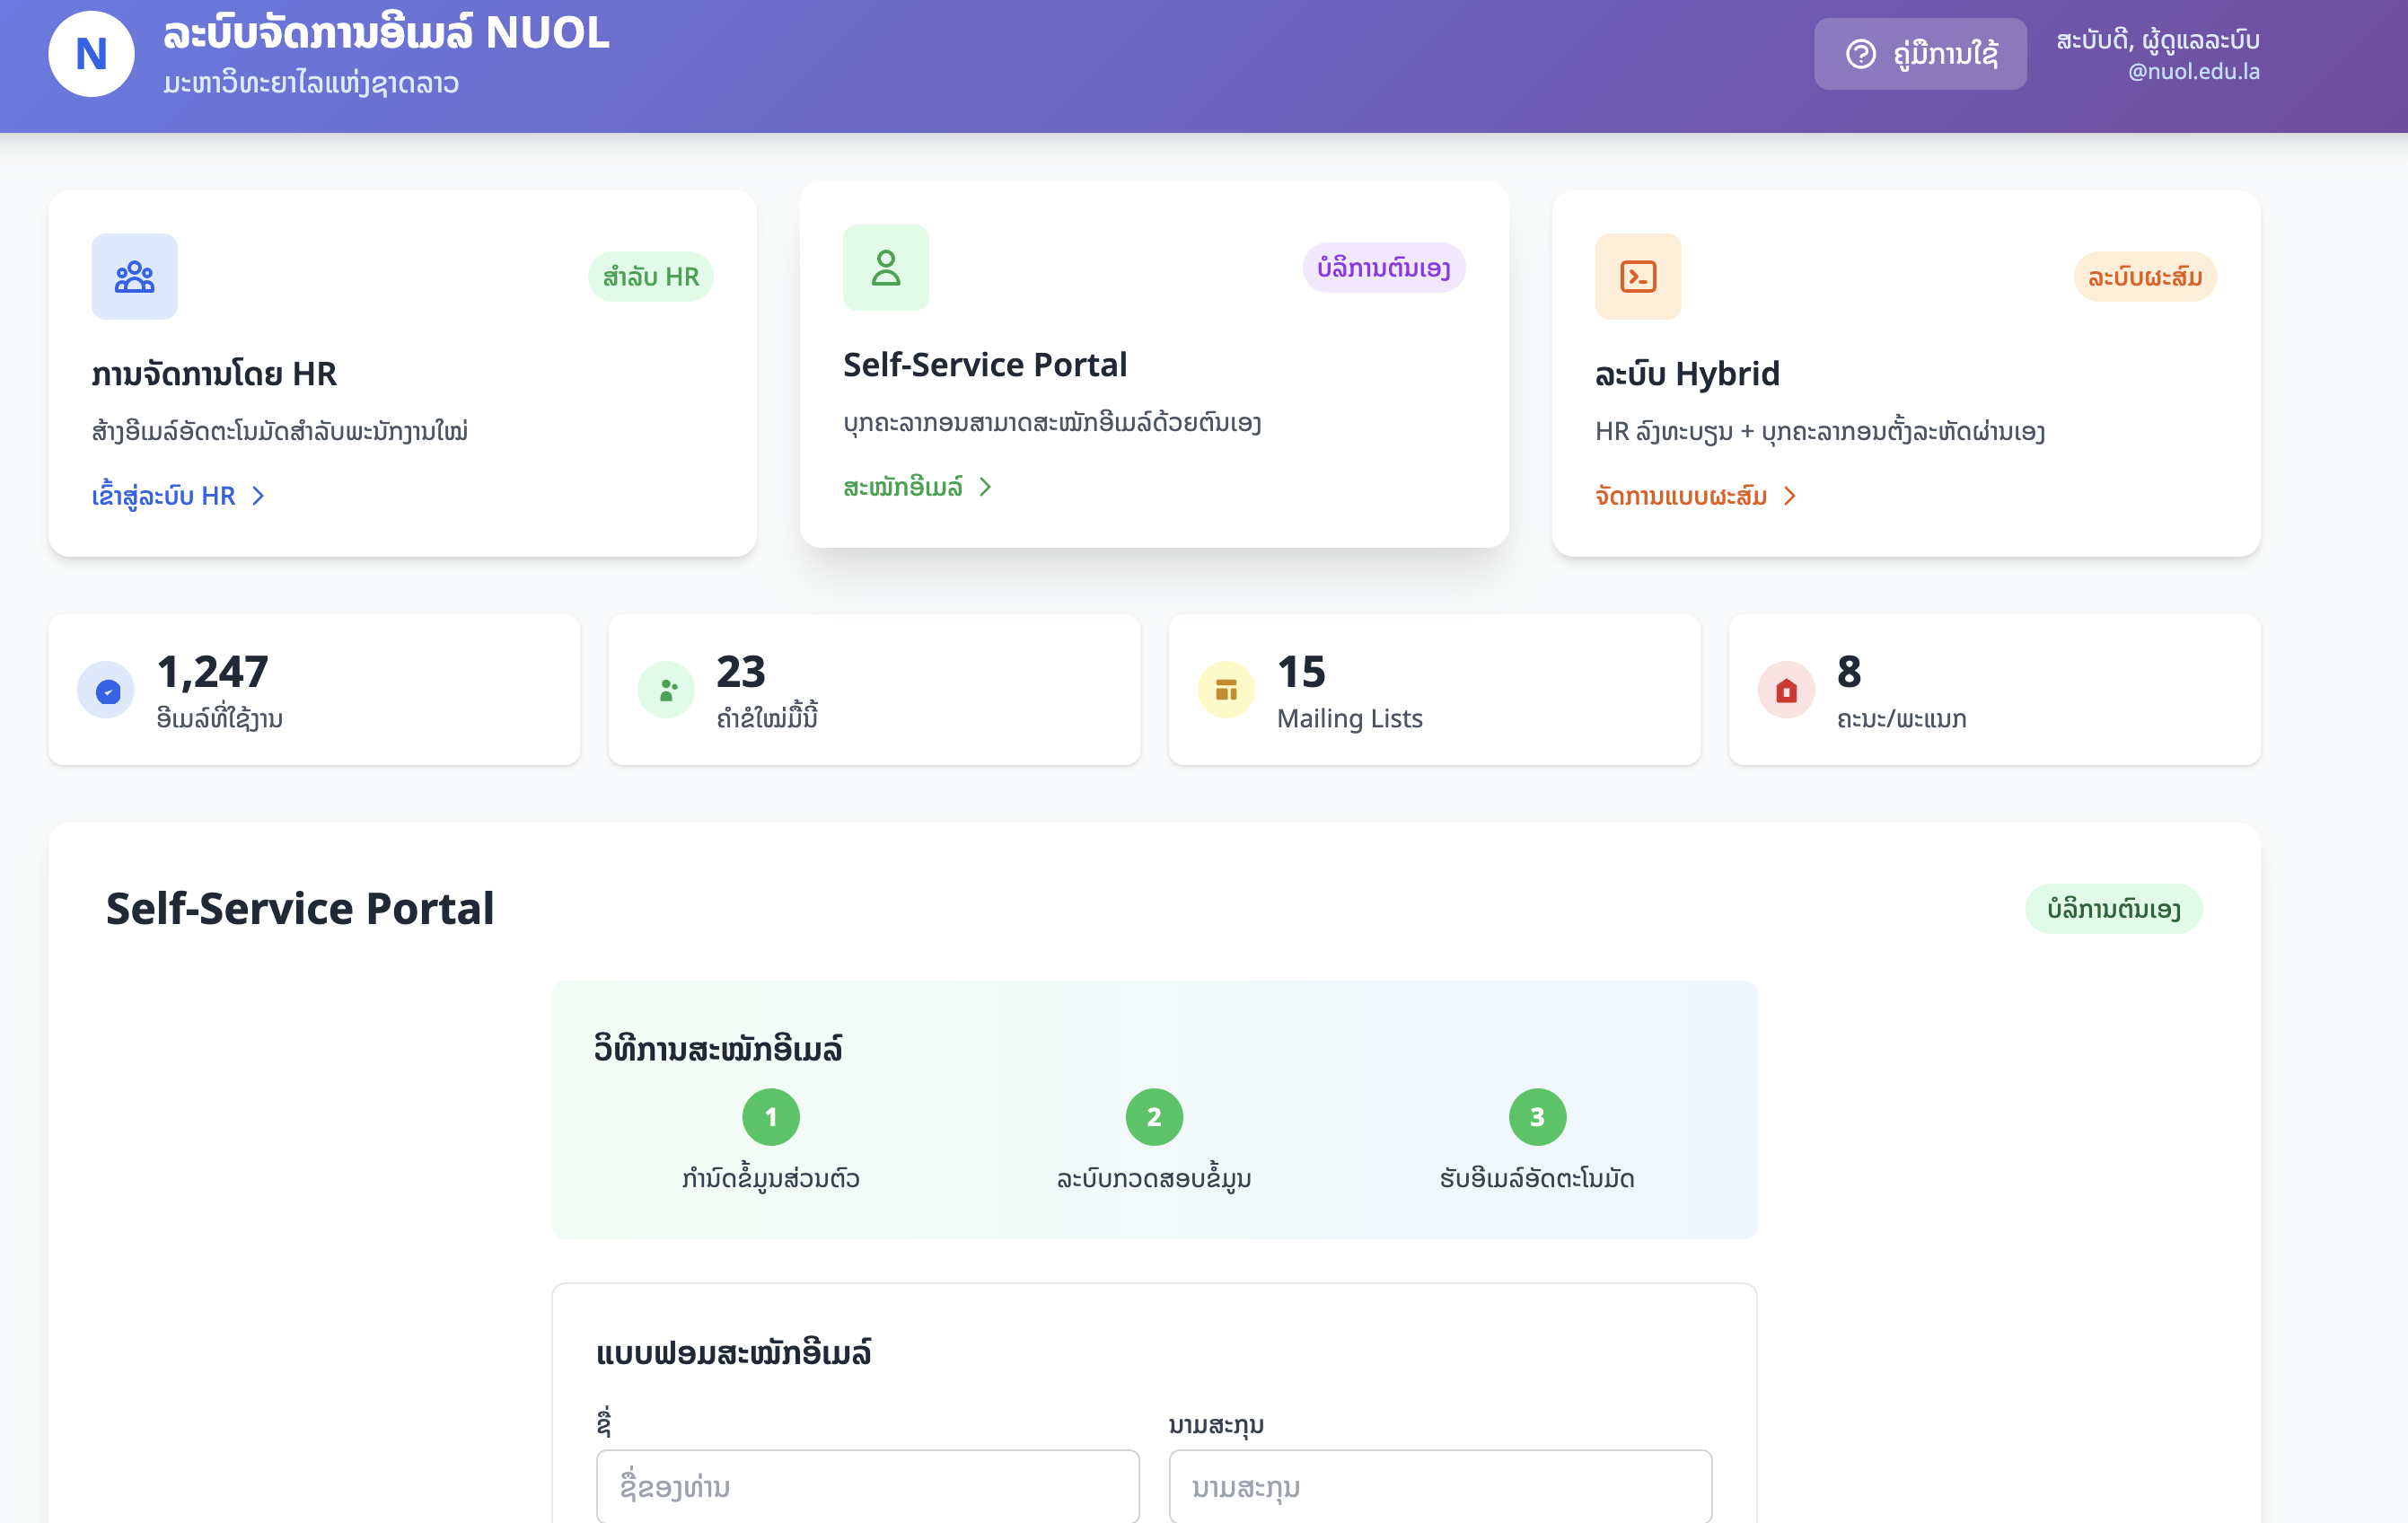This screenshot has width=2408, height=1523.
Task: Click the NUOL 'N' logo circle
Action: pyautogui.click(x=91, y=54)
